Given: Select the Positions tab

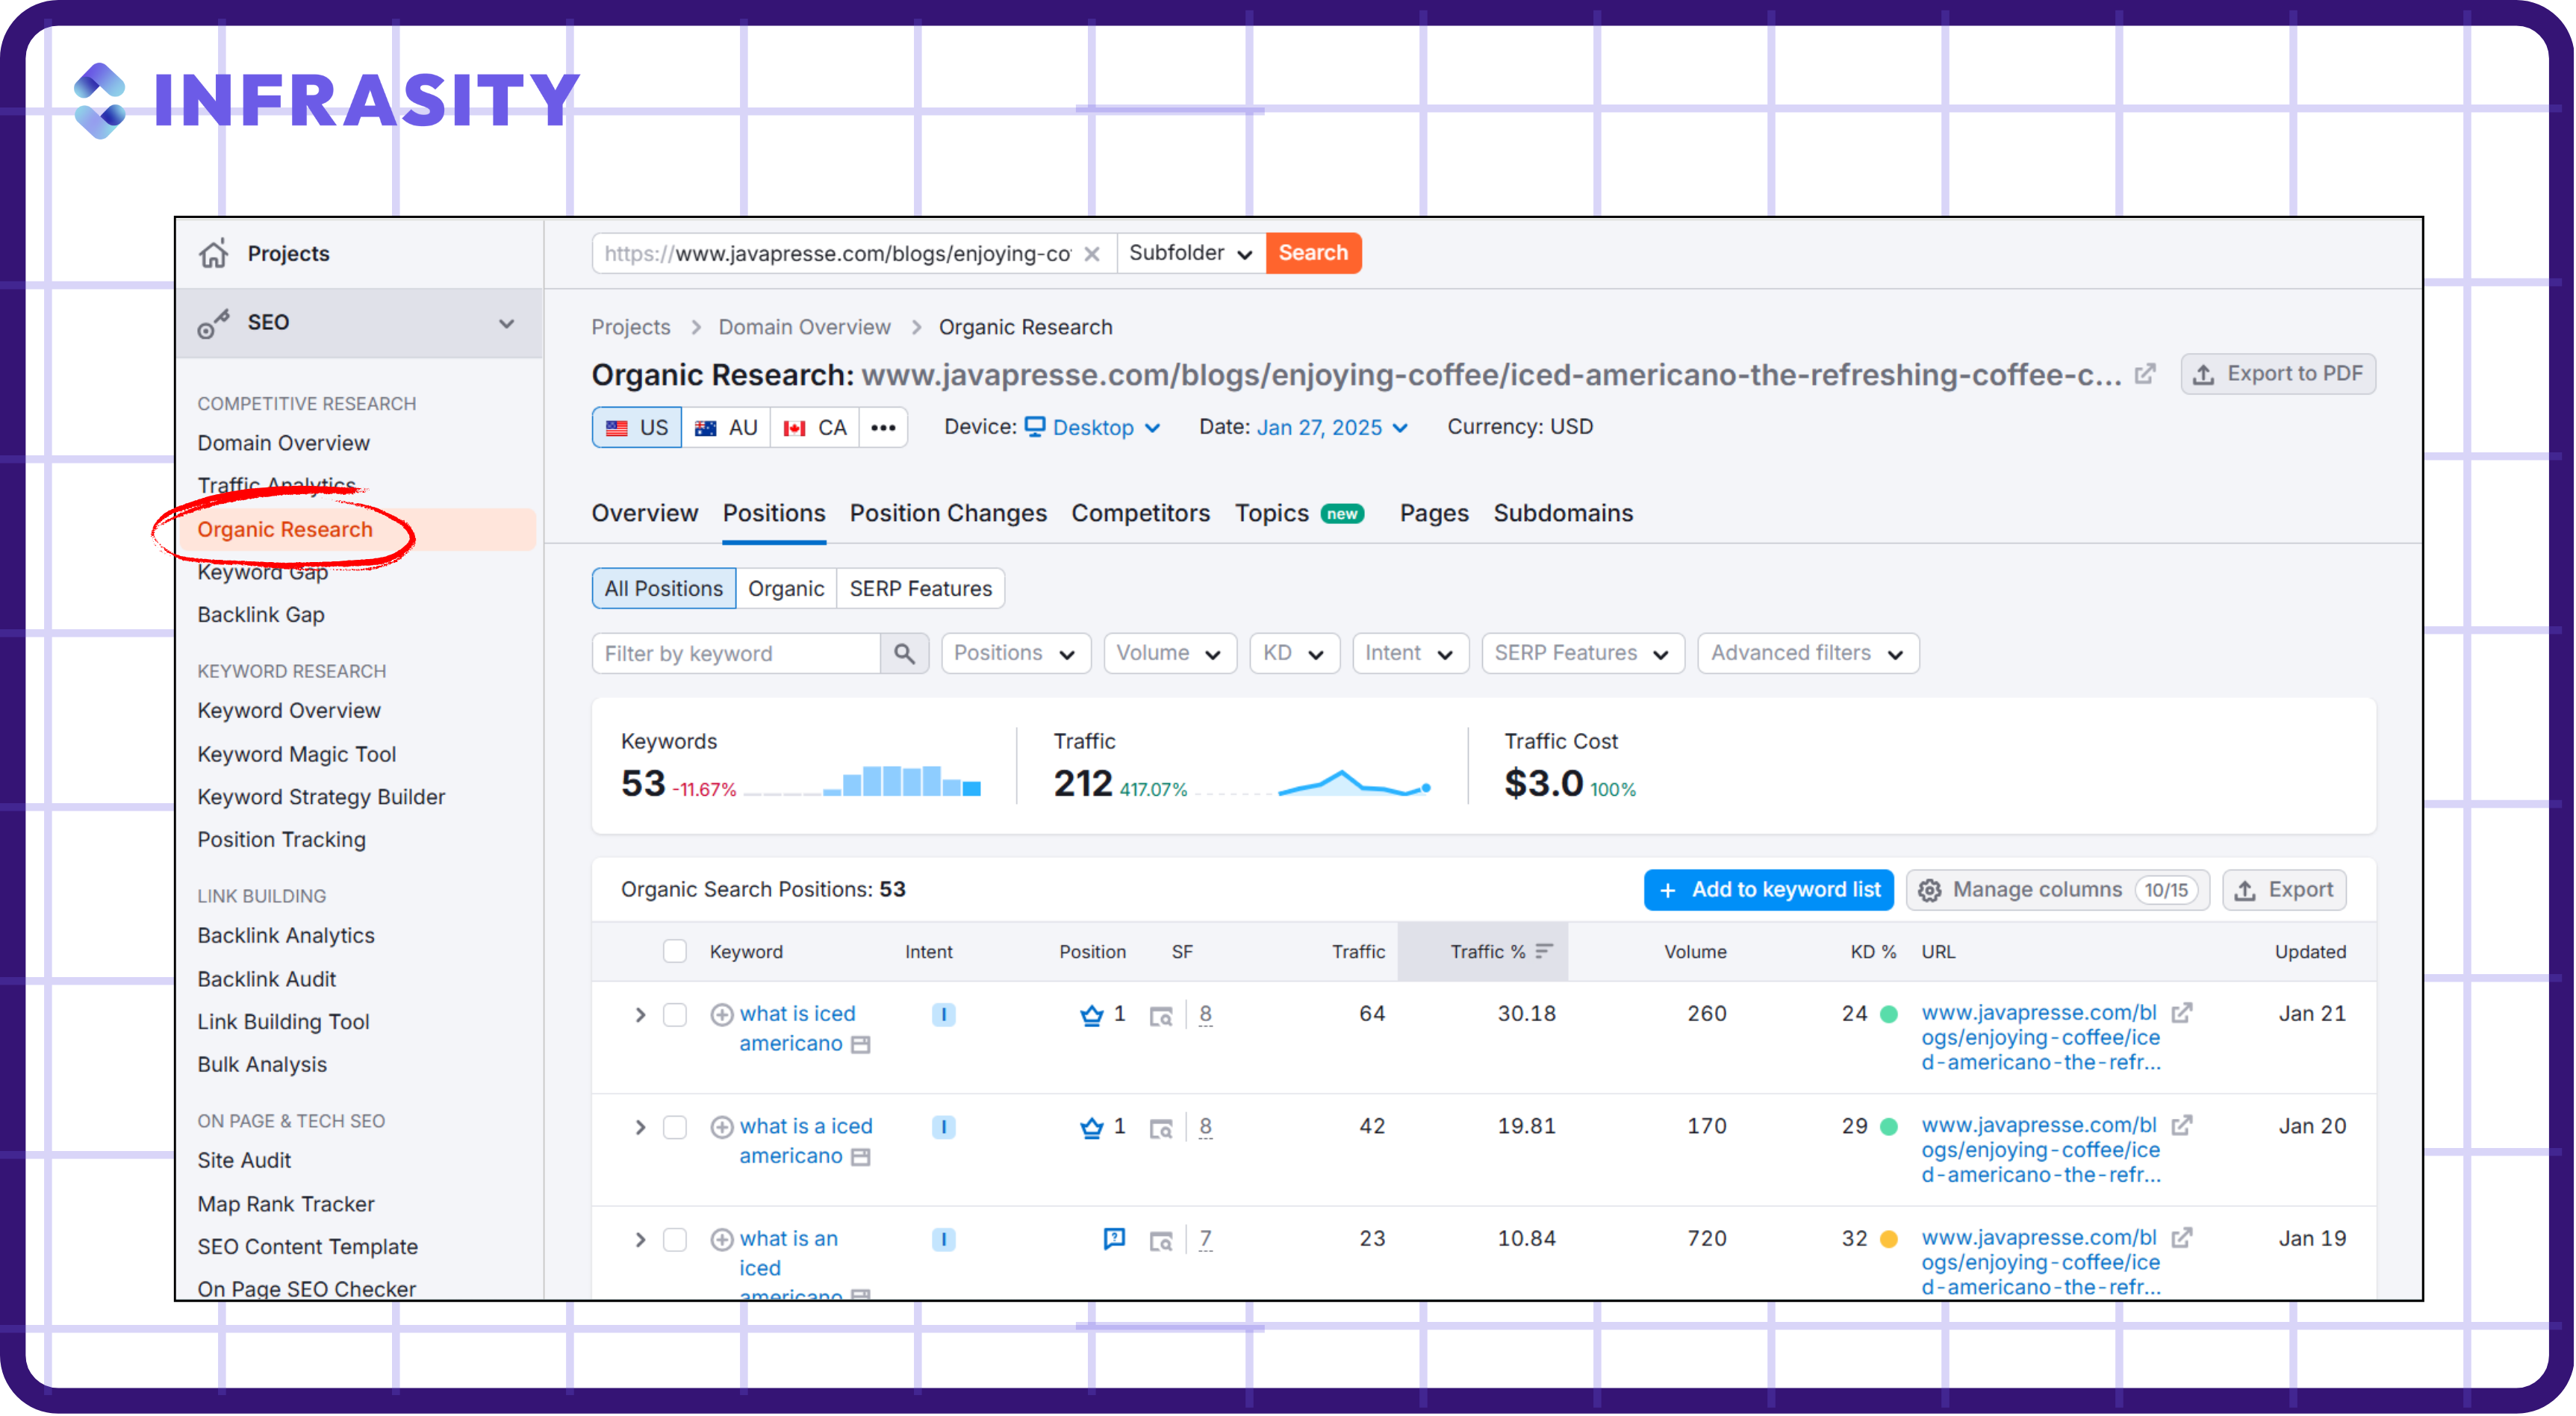Looking at the screenshot, I should click(x=774, y=513).
